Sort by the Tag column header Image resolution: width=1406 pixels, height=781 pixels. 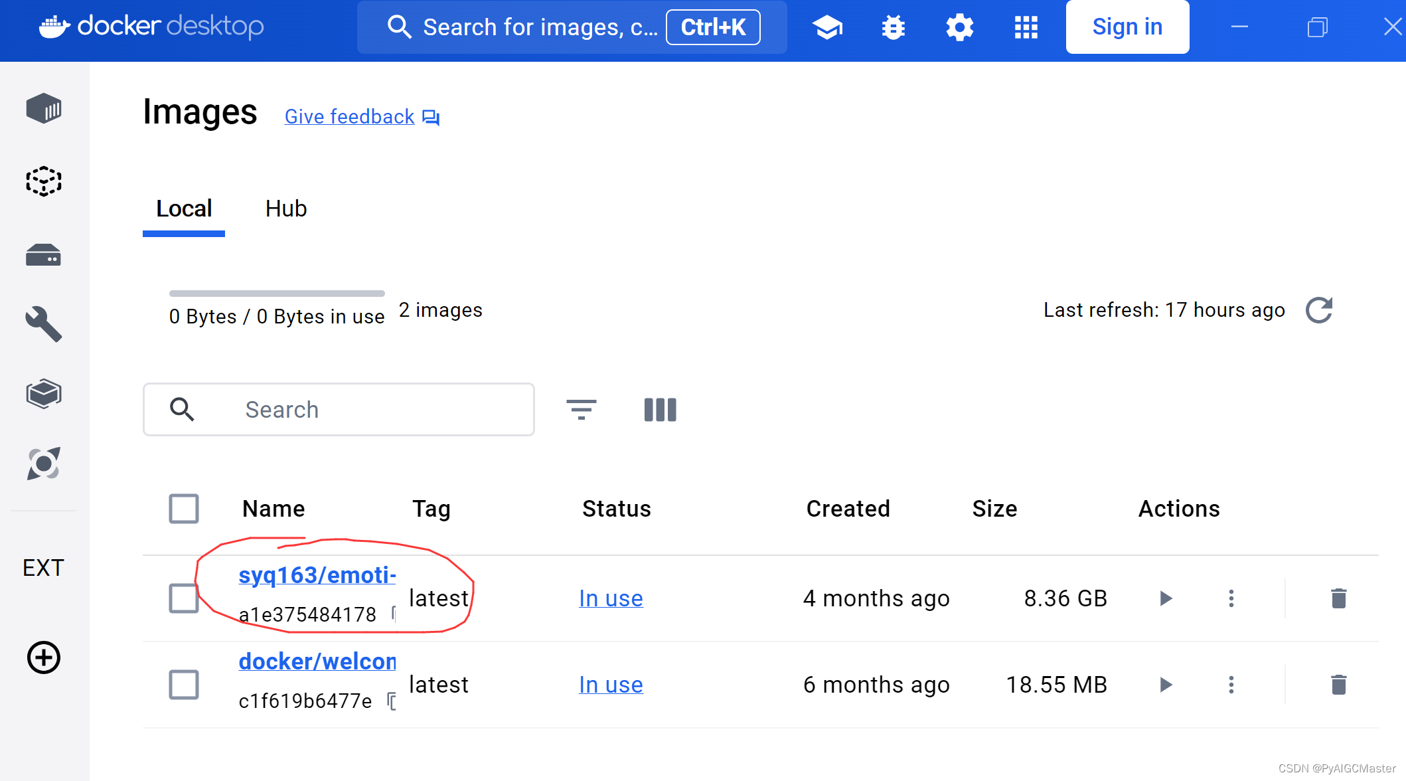pos(431,509)
